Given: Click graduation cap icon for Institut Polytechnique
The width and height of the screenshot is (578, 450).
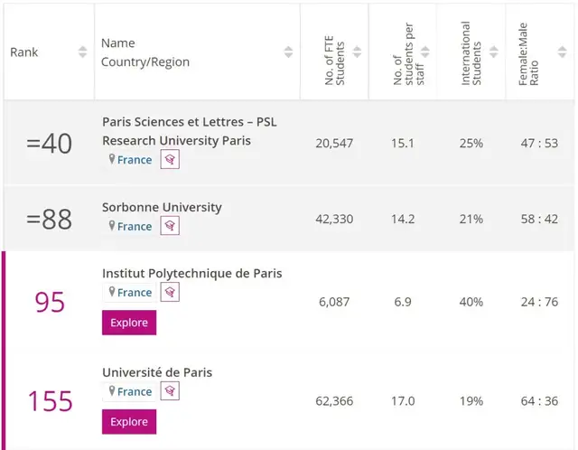Looking at the screenshot, I should pyautogui.click(x=170, y=292).
